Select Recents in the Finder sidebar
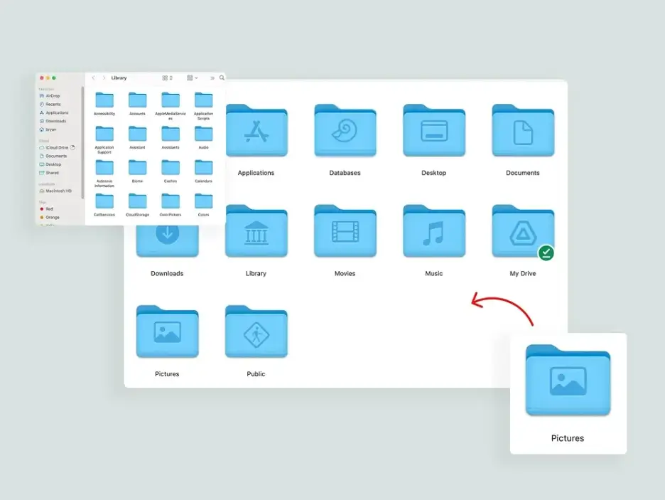Viewport: 665px width, 500px height. pos(50,105)
